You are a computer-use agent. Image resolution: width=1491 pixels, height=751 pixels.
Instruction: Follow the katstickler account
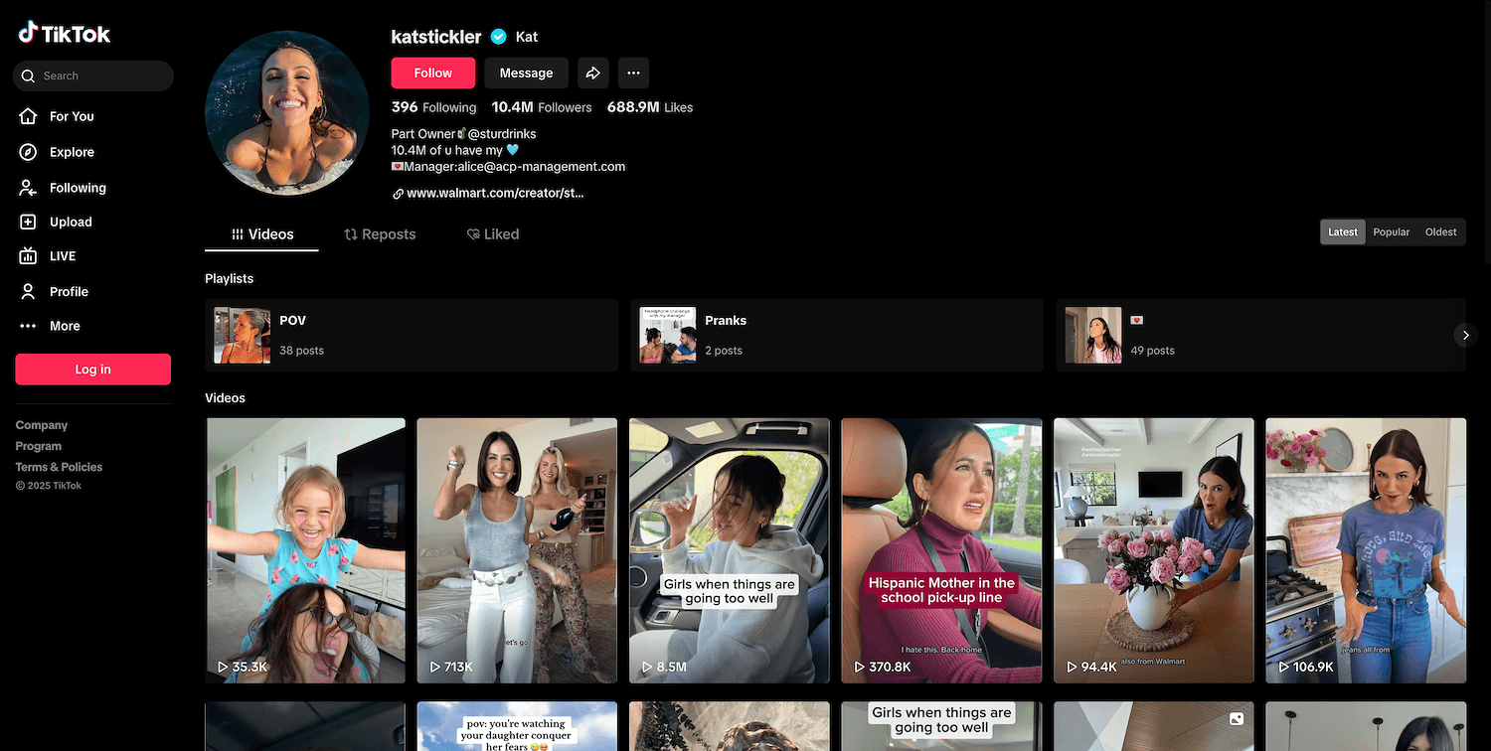pyautogui.click(x=432, y=73)
